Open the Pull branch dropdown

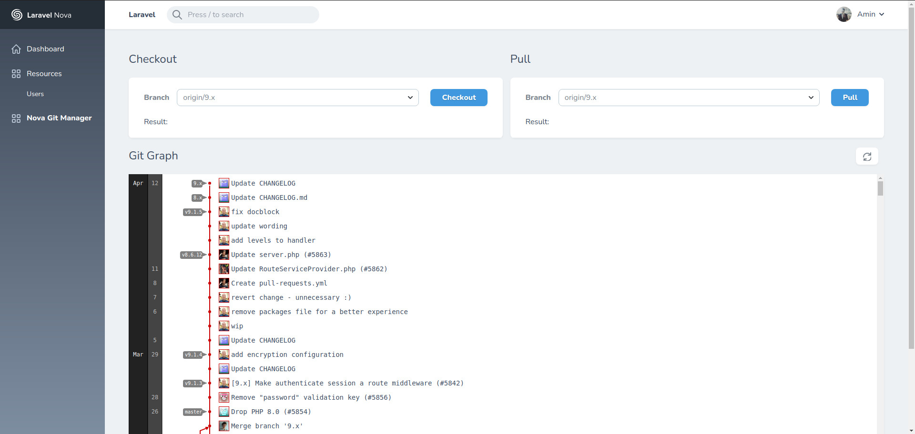689,98
